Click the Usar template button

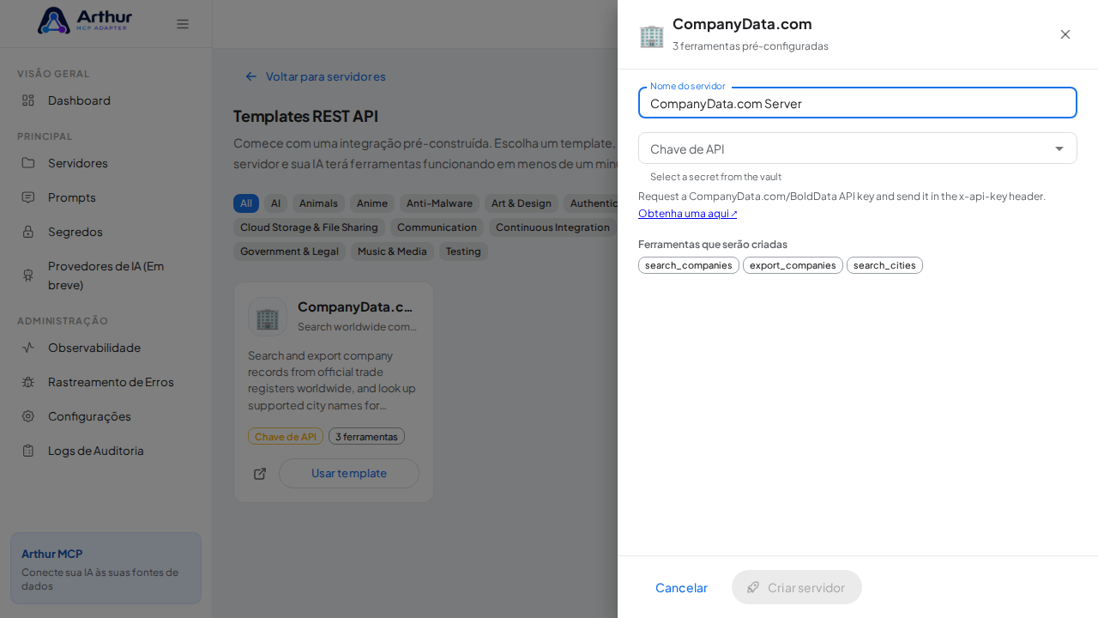pyautogui.click(x=349, y=473)
